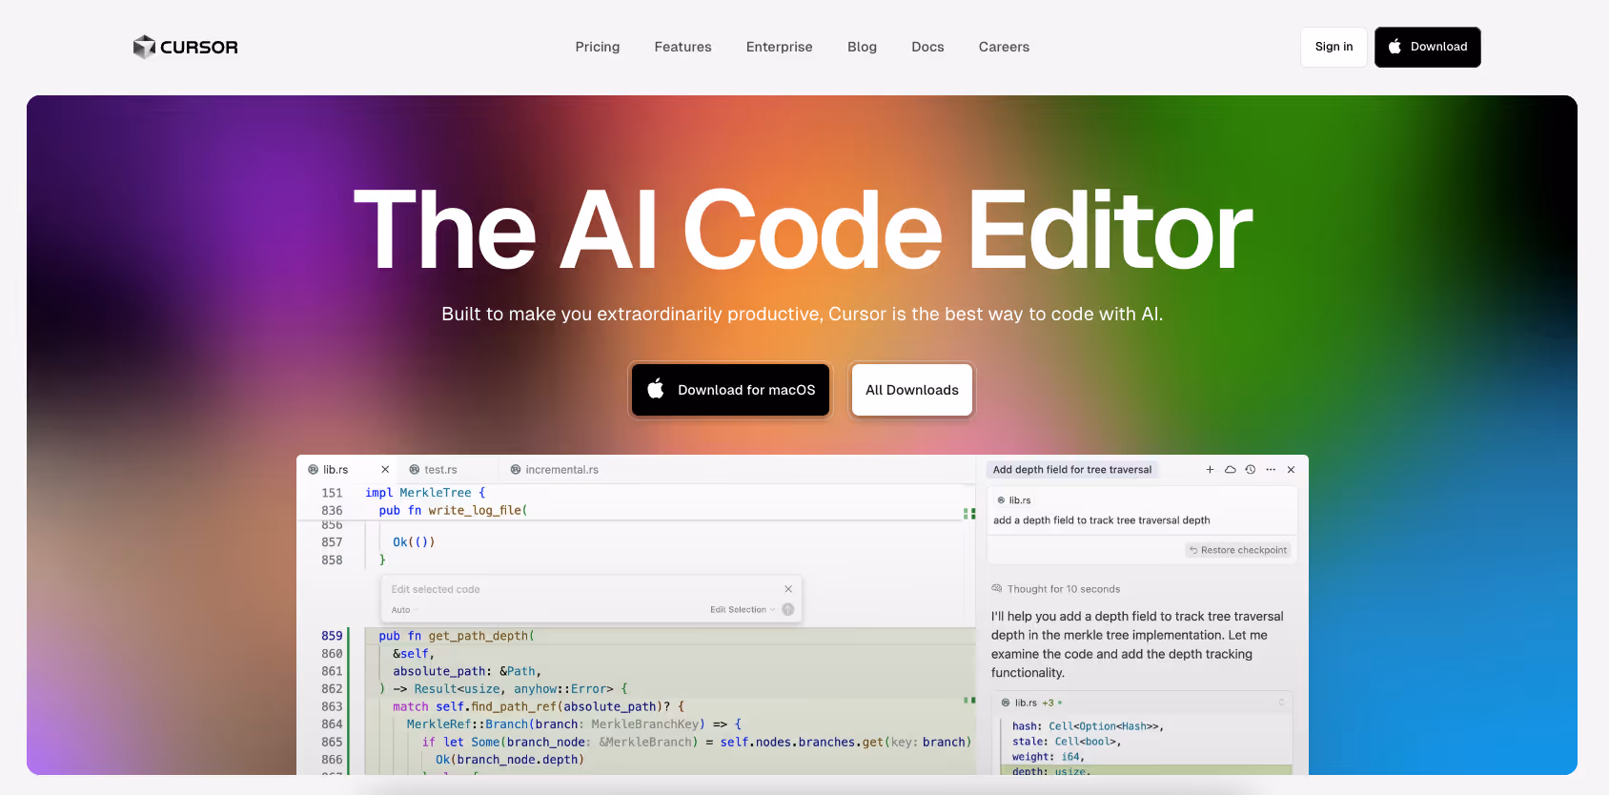1609x795 pixels.
Task: Click 'pub fn write_log_file(' sticky line
Action: point(453,511)
